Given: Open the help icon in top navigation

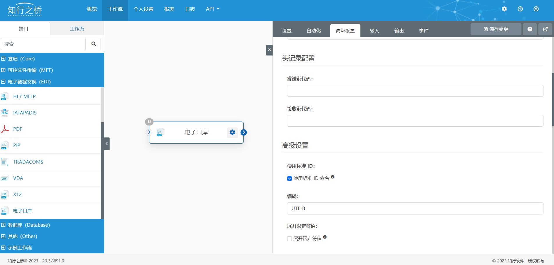Looking at the screenshot, I should pyautogui.click(x=520, y=9).
